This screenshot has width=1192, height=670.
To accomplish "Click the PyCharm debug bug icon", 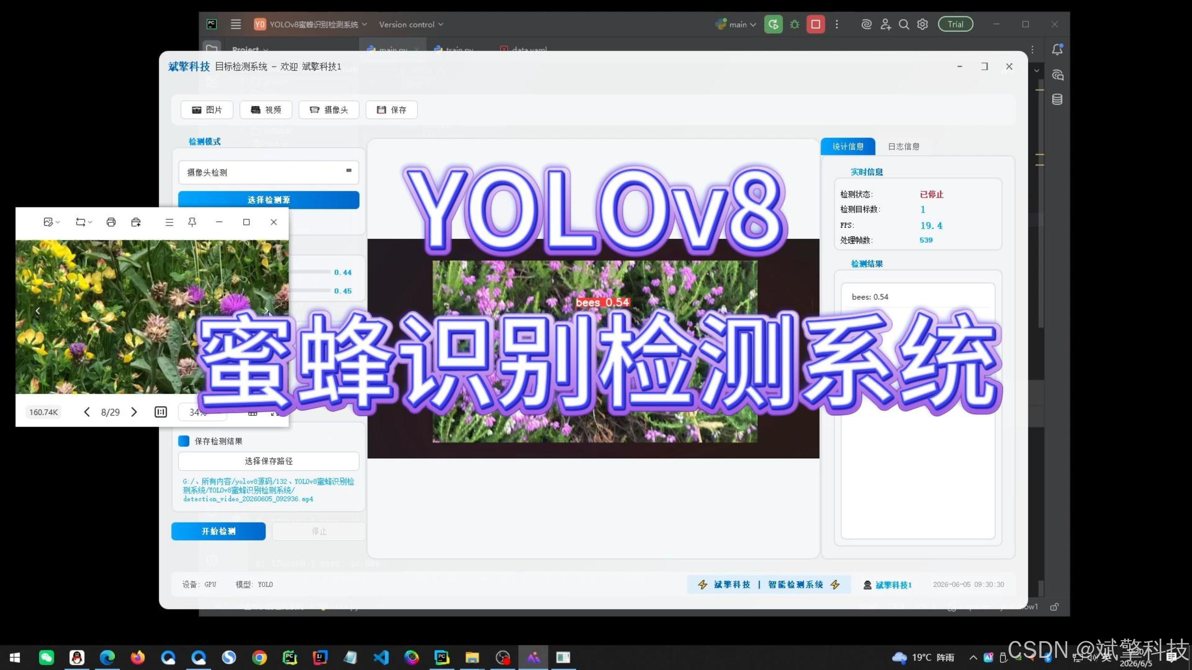I will (795, 24).
